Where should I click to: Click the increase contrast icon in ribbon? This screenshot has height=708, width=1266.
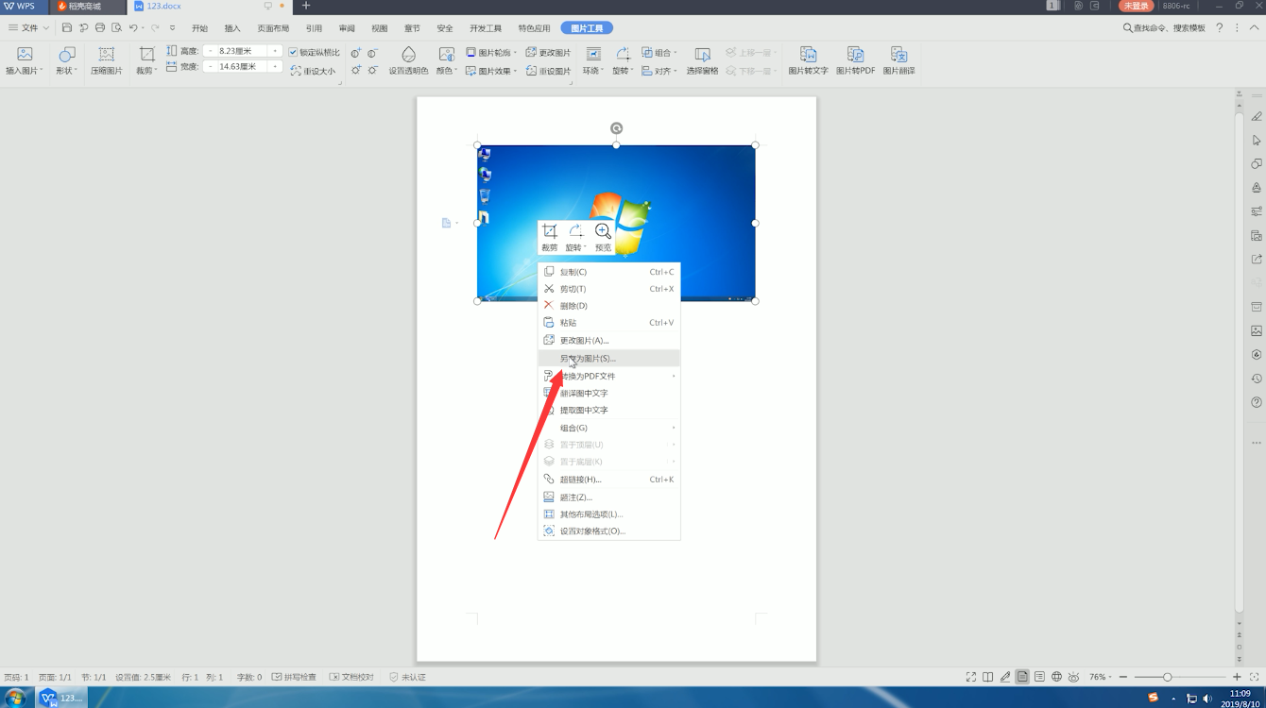[356, 53]
